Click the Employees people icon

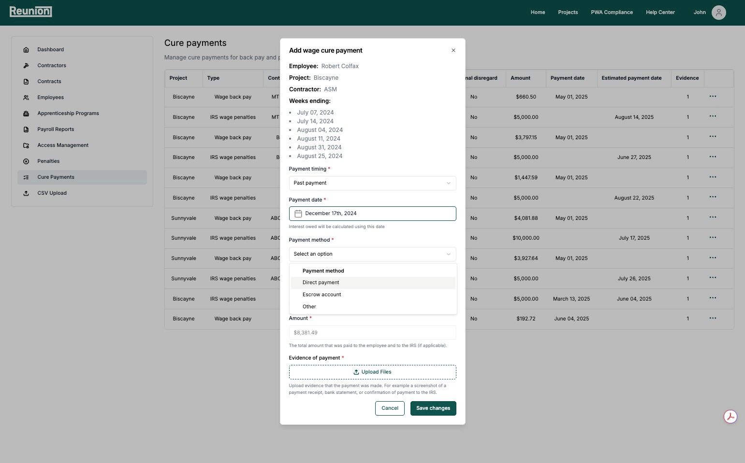[x=27, y=97]
